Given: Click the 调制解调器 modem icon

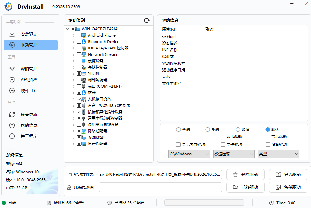Looking at the screenshot, I should pos(84,80).
